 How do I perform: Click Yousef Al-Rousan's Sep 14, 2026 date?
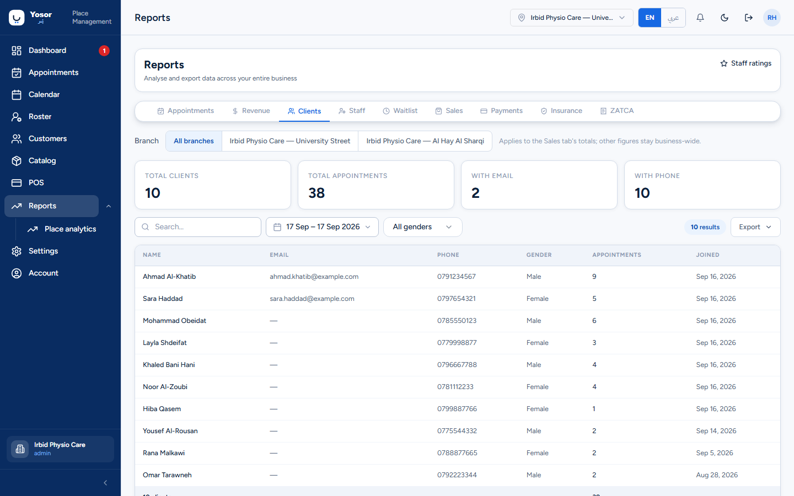(716, 431)
